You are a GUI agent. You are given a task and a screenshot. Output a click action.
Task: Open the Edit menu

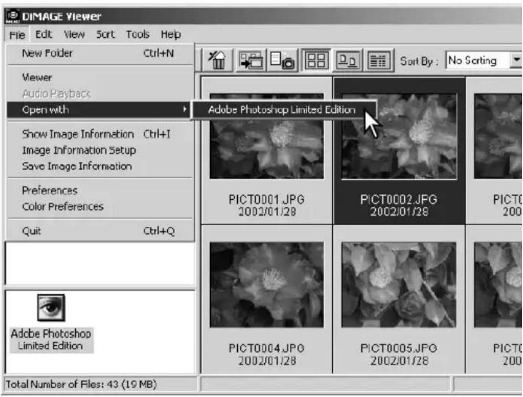click(x=43, y=34)
